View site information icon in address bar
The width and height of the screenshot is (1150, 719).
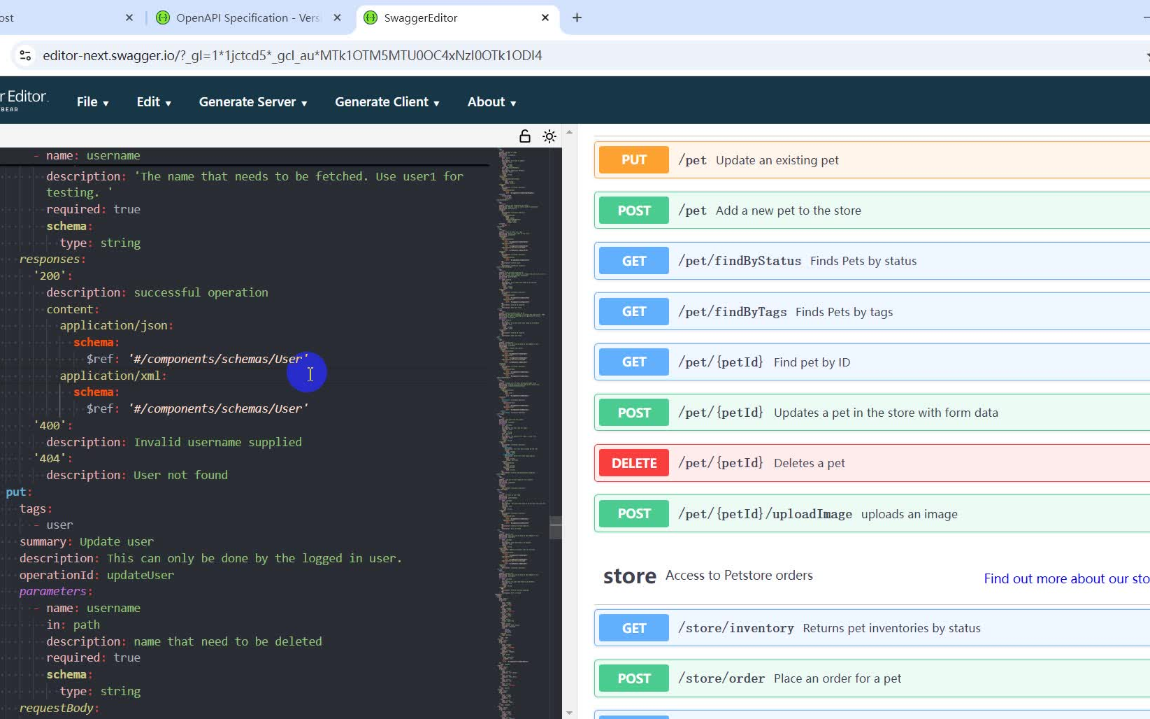click(x=25, y=55)
